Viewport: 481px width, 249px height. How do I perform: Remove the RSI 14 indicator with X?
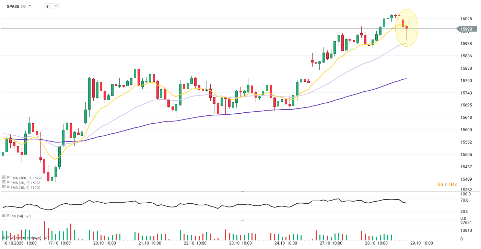[8, 216]
